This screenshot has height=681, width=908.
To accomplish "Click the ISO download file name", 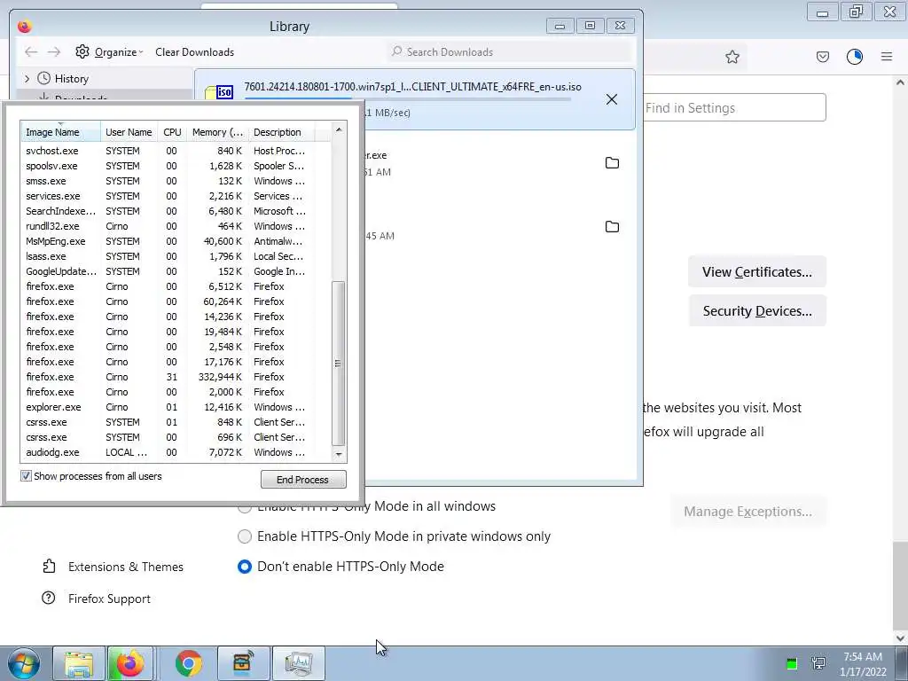I will pos(412,87).
